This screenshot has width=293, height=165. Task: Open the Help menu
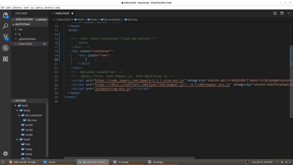(58, 8)
